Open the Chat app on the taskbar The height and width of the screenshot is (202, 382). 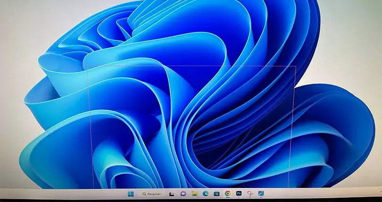point(183,194)
